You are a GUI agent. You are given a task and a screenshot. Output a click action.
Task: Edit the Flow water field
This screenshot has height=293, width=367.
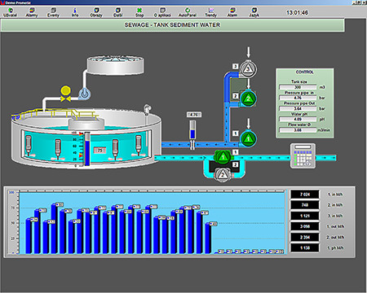(298, 130)
